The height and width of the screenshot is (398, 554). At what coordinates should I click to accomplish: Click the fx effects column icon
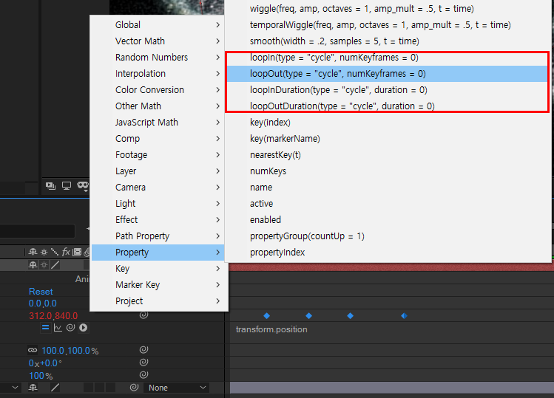(66, 252)
